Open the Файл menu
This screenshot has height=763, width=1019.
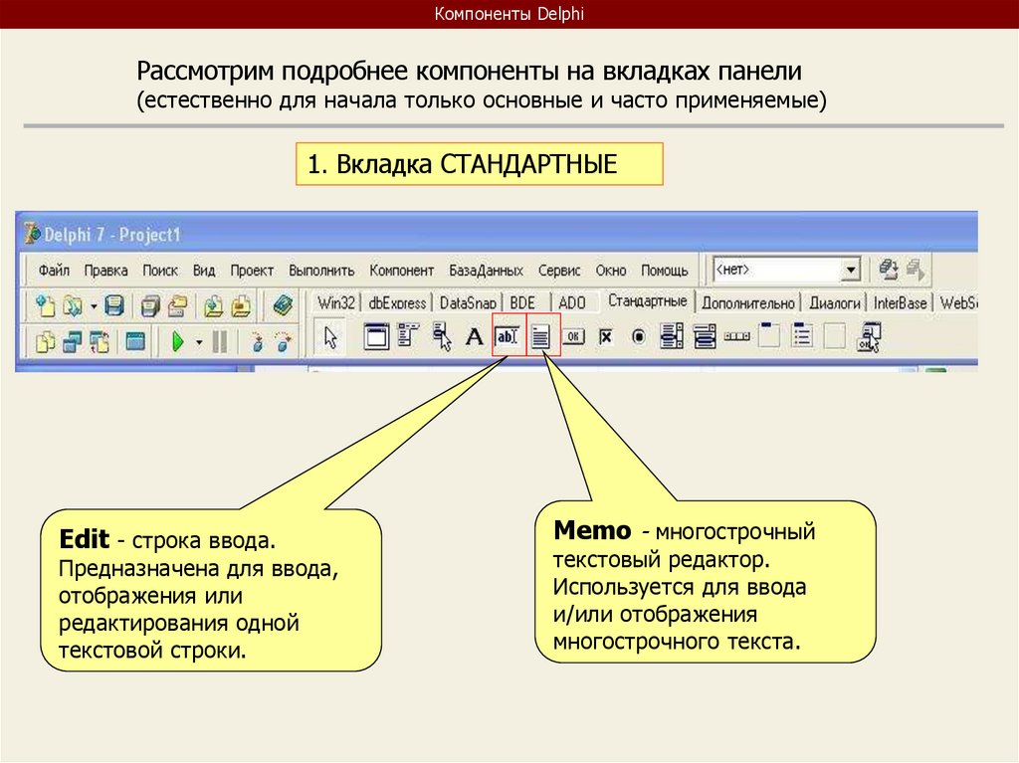[x=54, y=270]
